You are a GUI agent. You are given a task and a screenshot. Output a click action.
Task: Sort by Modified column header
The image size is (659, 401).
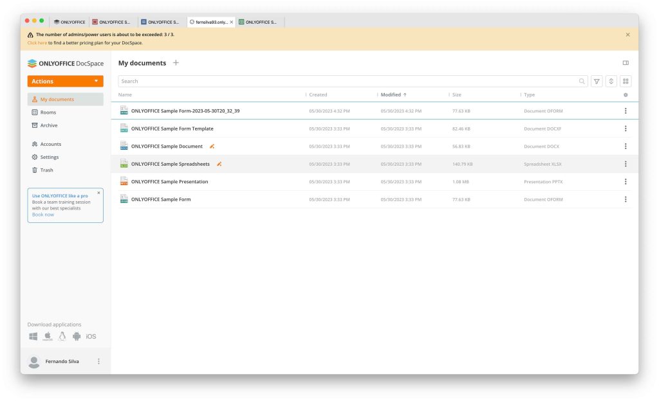pyautogui.click(x=391, y=95)
